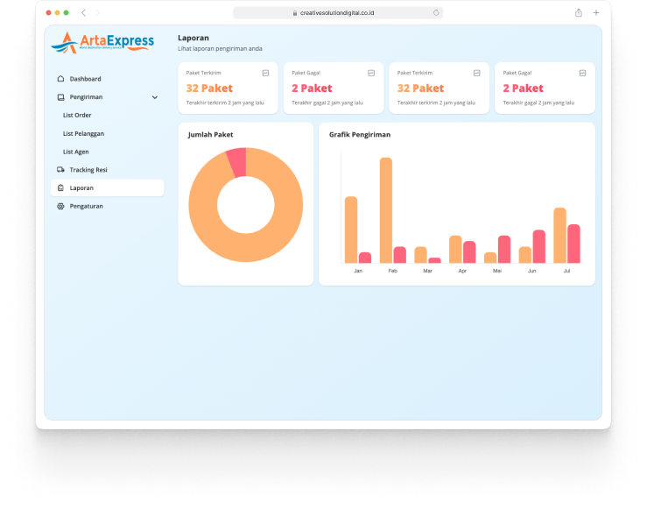Click the Pengaturan gear icon
647x509 pixels.
click(60, 207)
